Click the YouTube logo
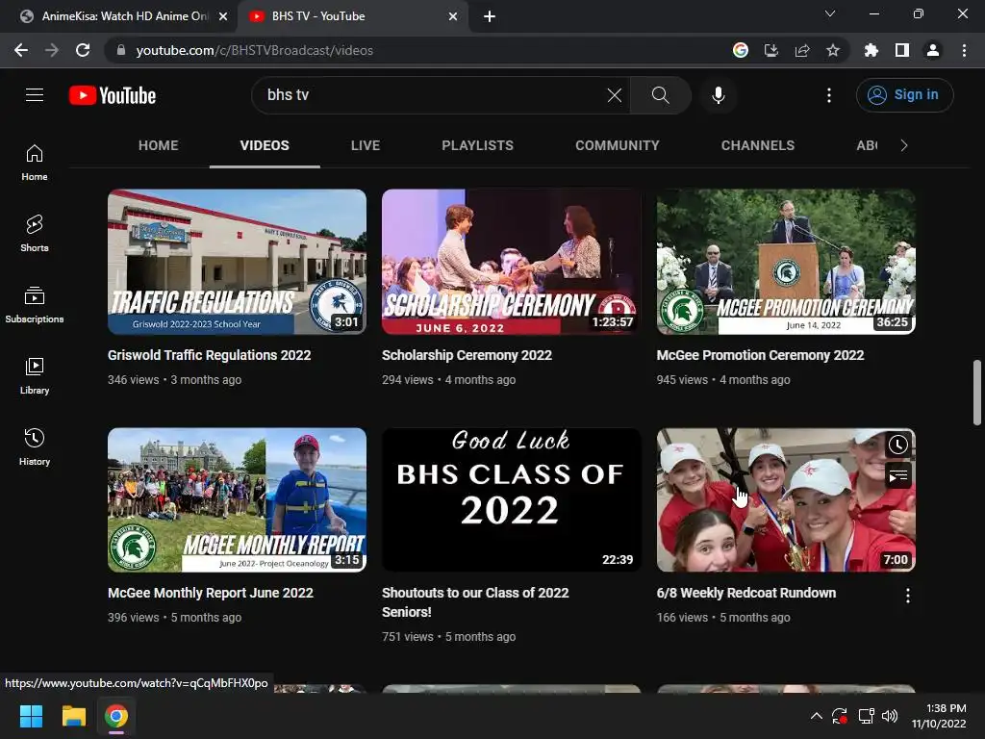This screenshot has width=985, height=739. coord(113,95)
